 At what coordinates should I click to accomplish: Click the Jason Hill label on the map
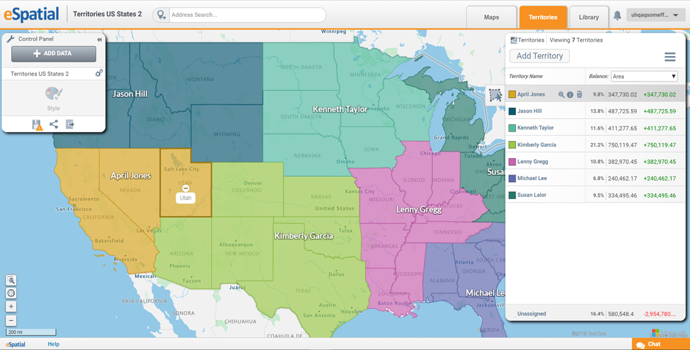130,94
